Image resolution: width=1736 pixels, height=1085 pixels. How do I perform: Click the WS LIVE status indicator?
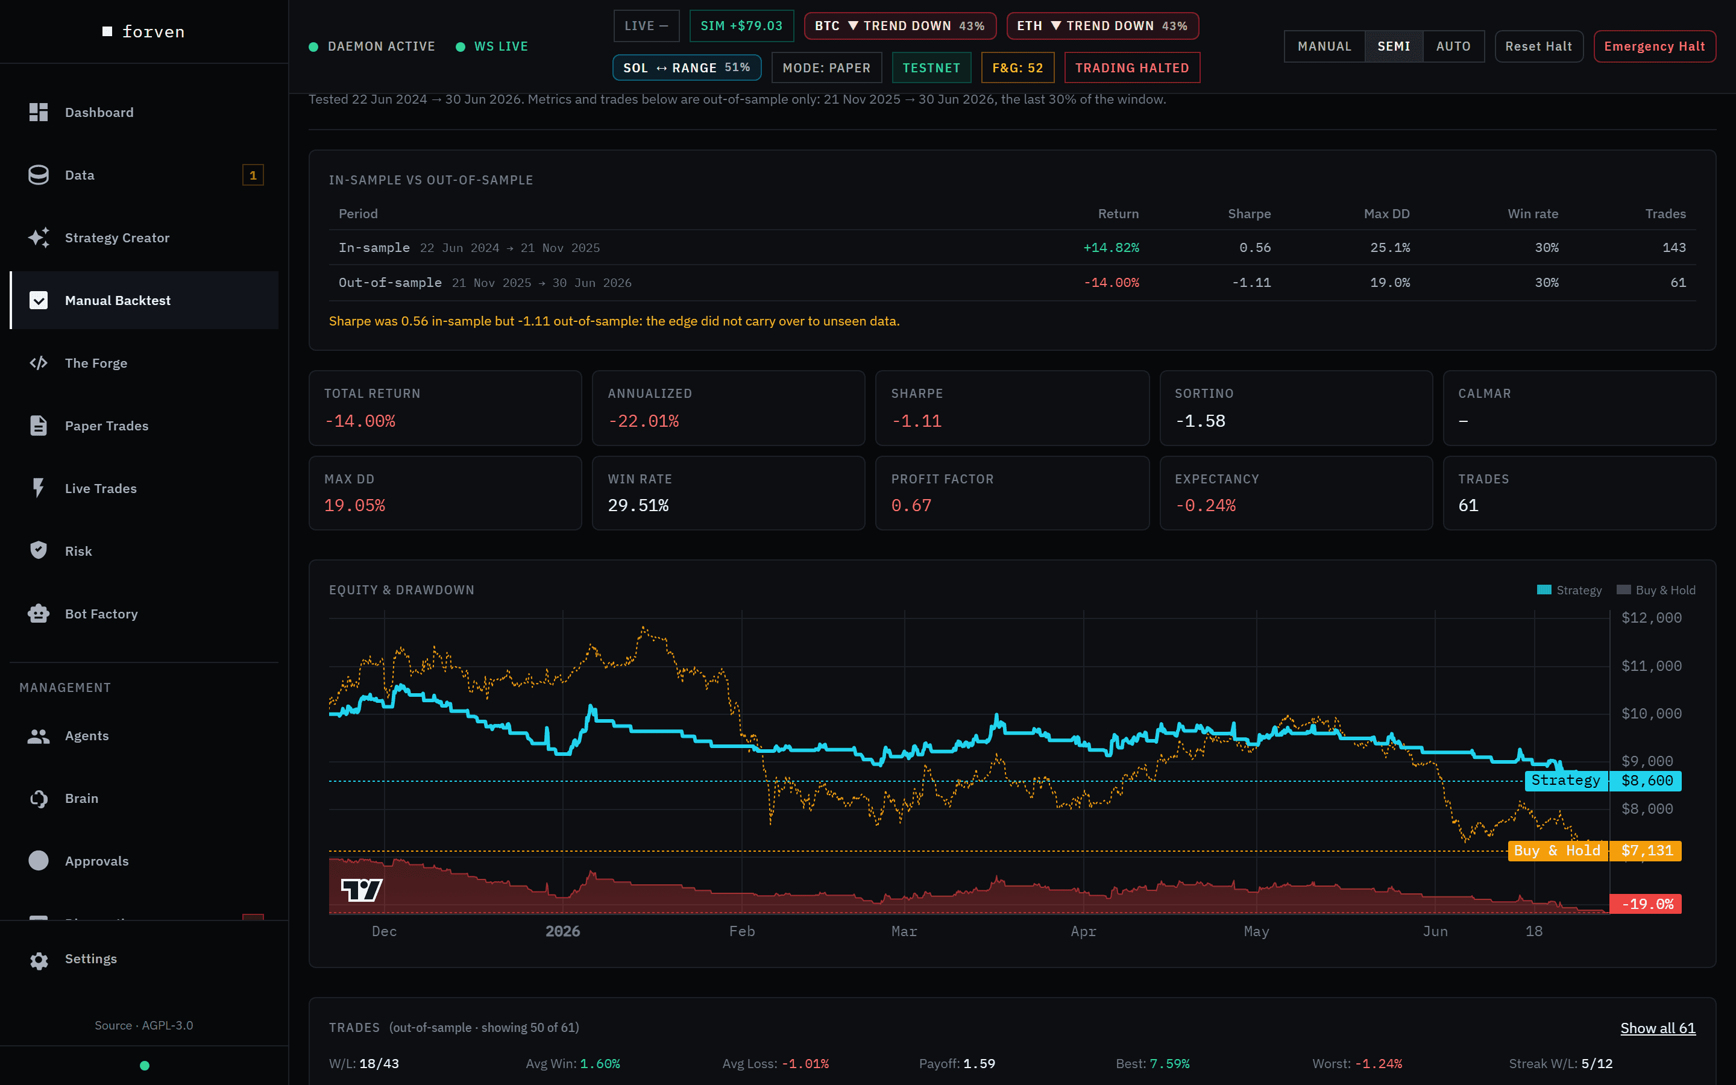[492, 46]
